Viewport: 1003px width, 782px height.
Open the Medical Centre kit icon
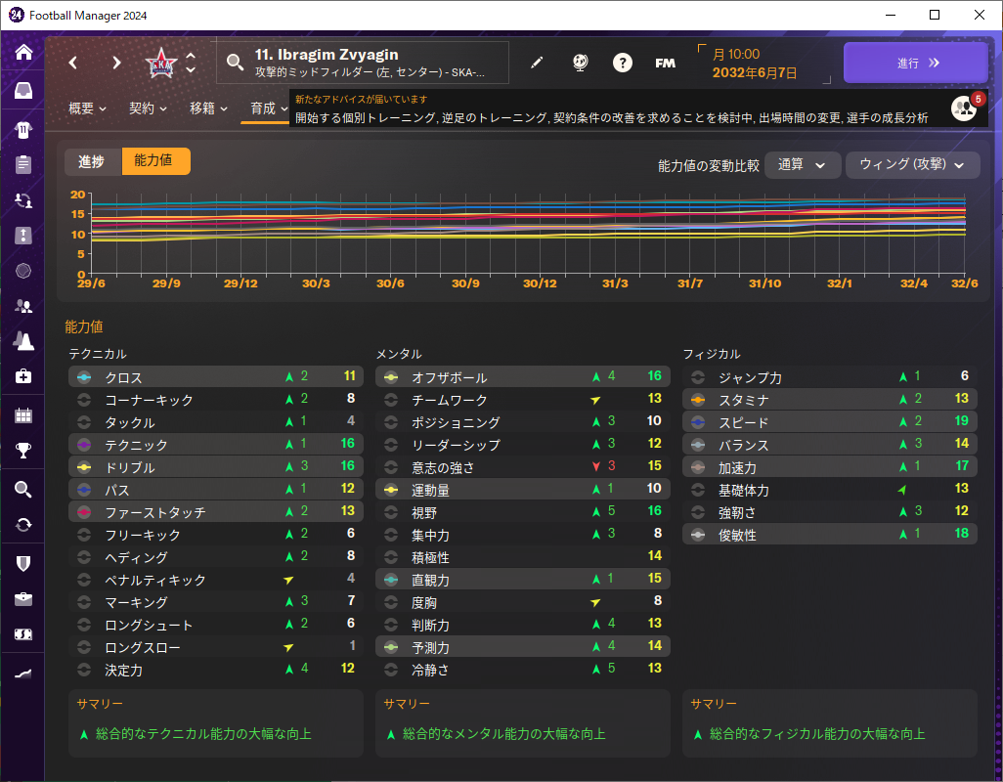click(x=23, y=376)
